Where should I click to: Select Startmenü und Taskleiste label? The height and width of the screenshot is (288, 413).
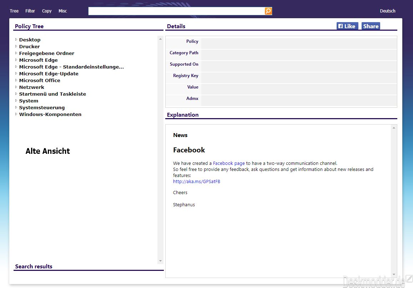tap(52, 94)
